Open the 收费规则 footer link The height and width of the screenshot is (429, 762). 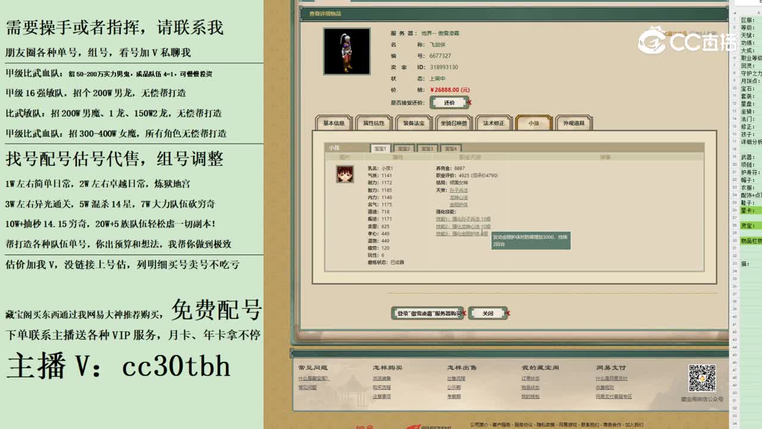605,387
